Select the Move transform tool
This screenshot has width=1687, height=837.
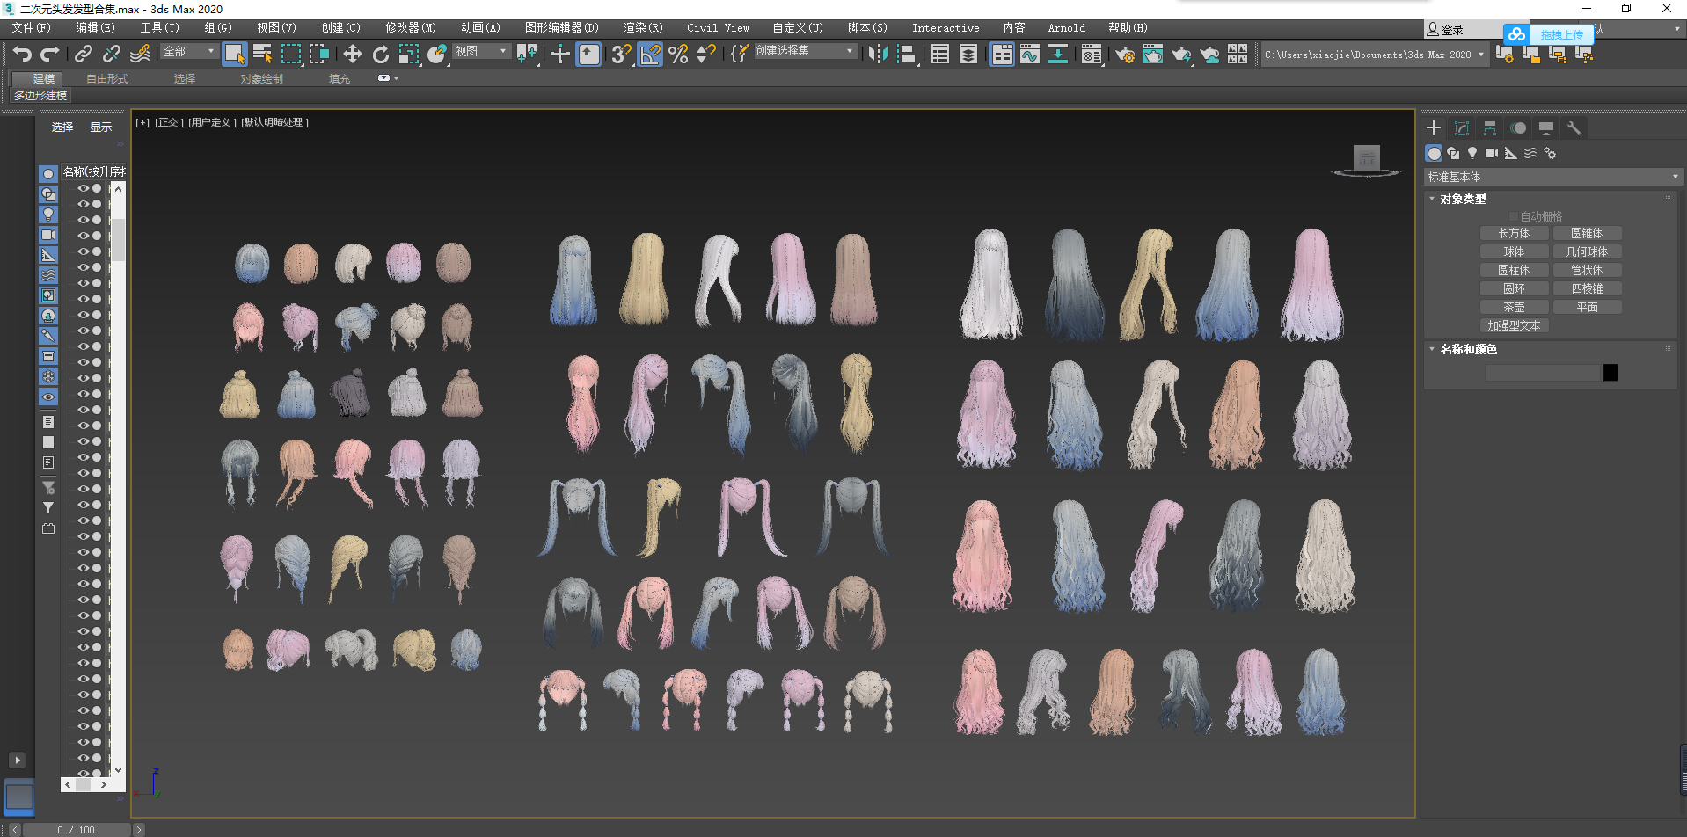click(352, 55)
